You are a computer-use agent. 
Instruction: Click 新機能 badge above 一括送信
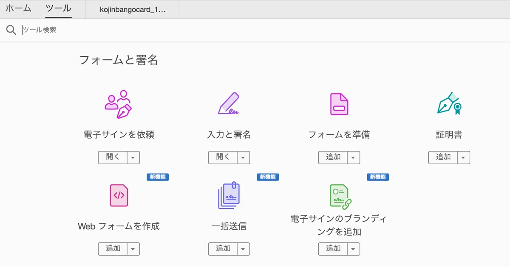tap(268, 177)
